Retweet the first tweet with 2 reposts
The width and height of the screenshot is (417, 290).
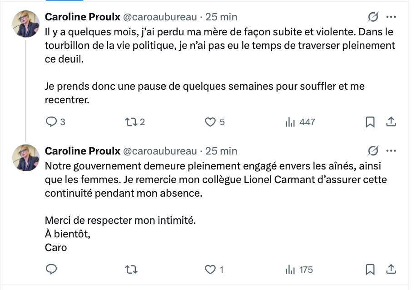(130, 122)
